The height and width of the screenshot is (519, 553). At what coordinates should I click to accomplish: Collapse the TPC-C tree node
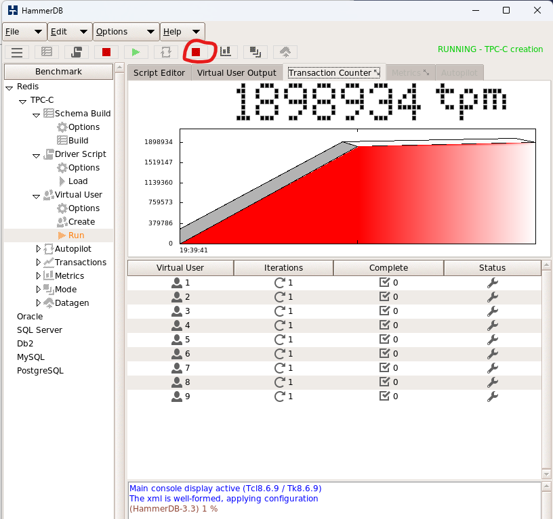22,101
